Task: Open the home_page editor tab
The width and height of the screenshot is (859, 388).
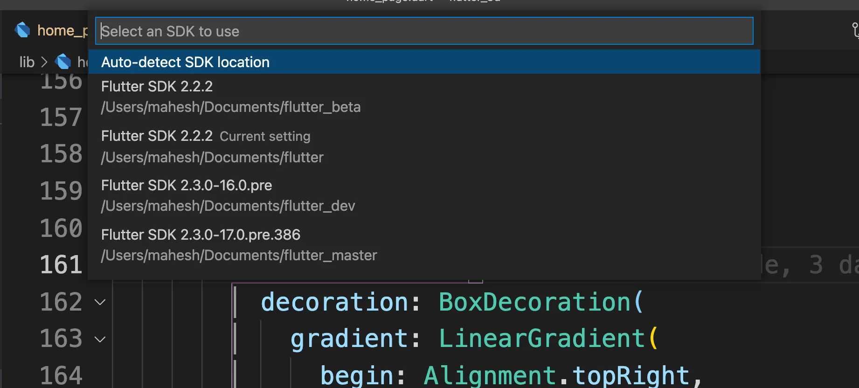Action: (51, 31)
